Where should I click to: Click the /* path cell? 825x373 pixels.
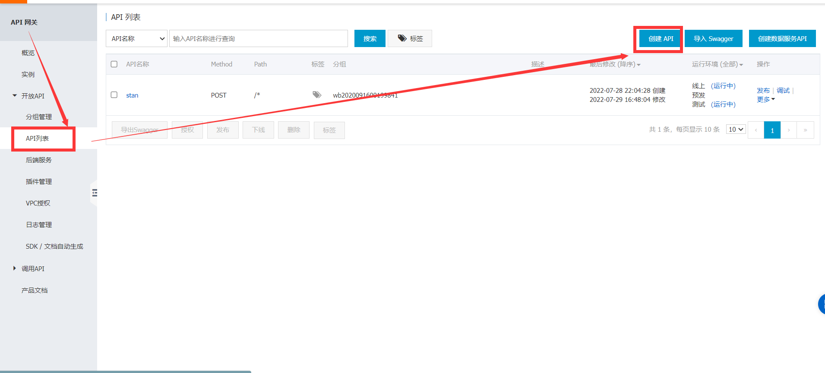pos(257,95)
